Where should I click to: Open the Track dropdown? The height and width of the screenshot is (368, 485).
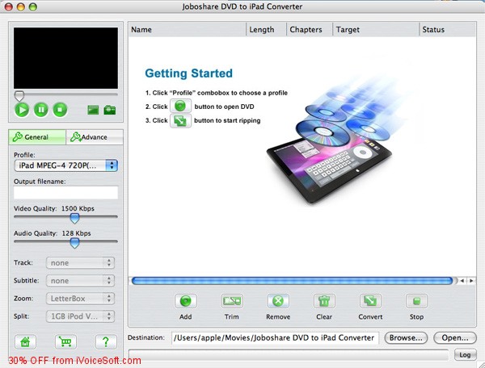tap(80, 263)
